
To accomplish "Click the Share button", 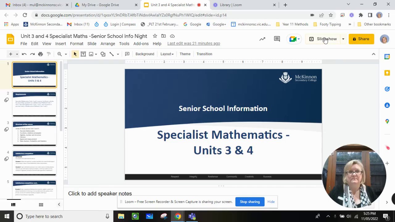I will [361, 39].
